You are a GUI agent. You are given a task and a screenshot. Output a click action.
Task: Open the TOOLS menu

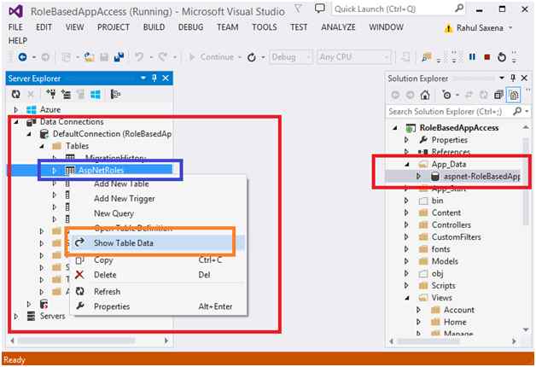265,27
